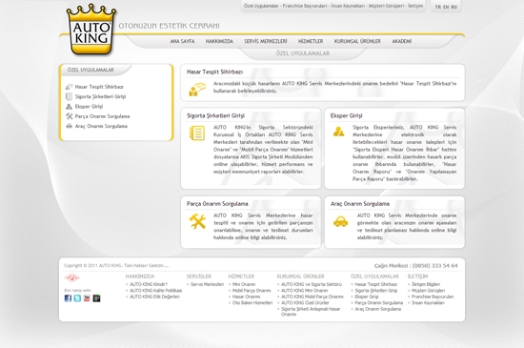The image size is (524, 348).
Task: Open footer link AUTO KING Kimdir?
Action: coord(149,284)
